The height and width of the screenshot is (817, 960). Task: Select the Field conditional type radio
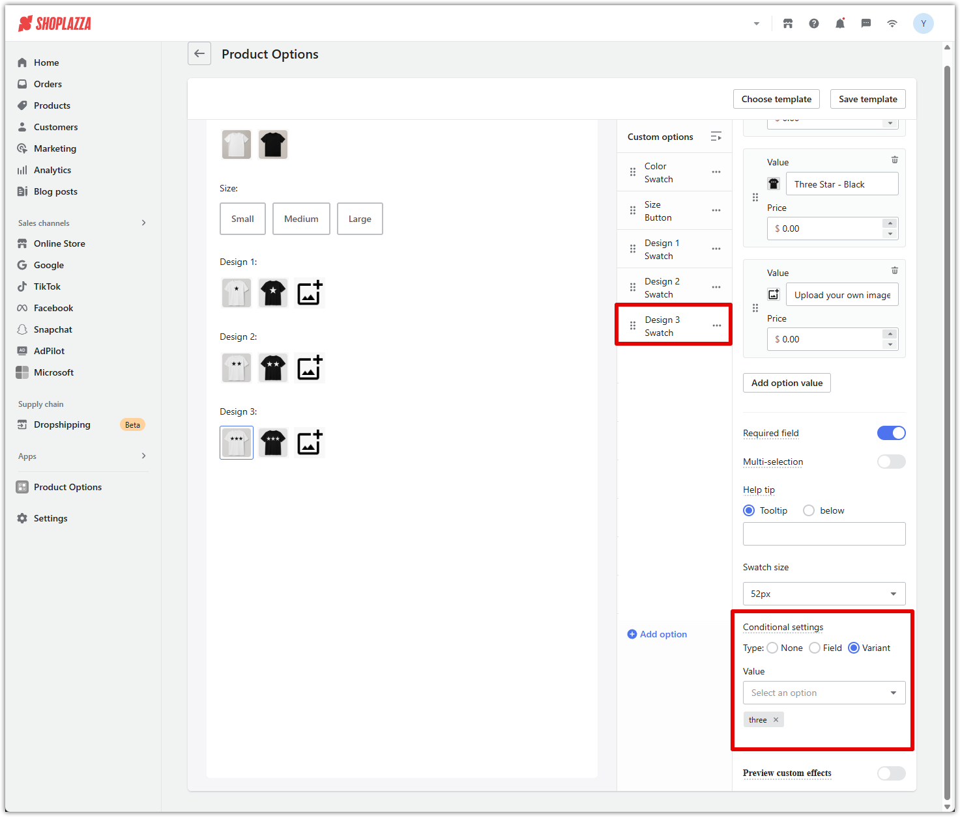click(815, 648)
